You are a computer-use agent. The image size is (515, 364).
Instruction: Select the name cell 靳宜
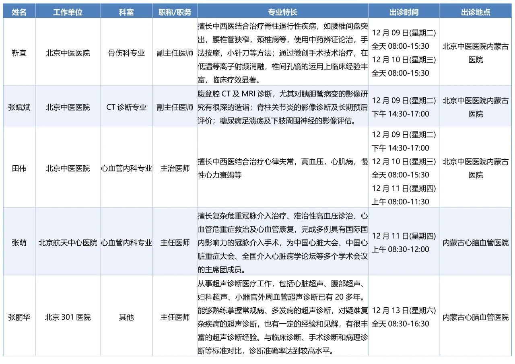pyautogui.click(x=19, y=53)
